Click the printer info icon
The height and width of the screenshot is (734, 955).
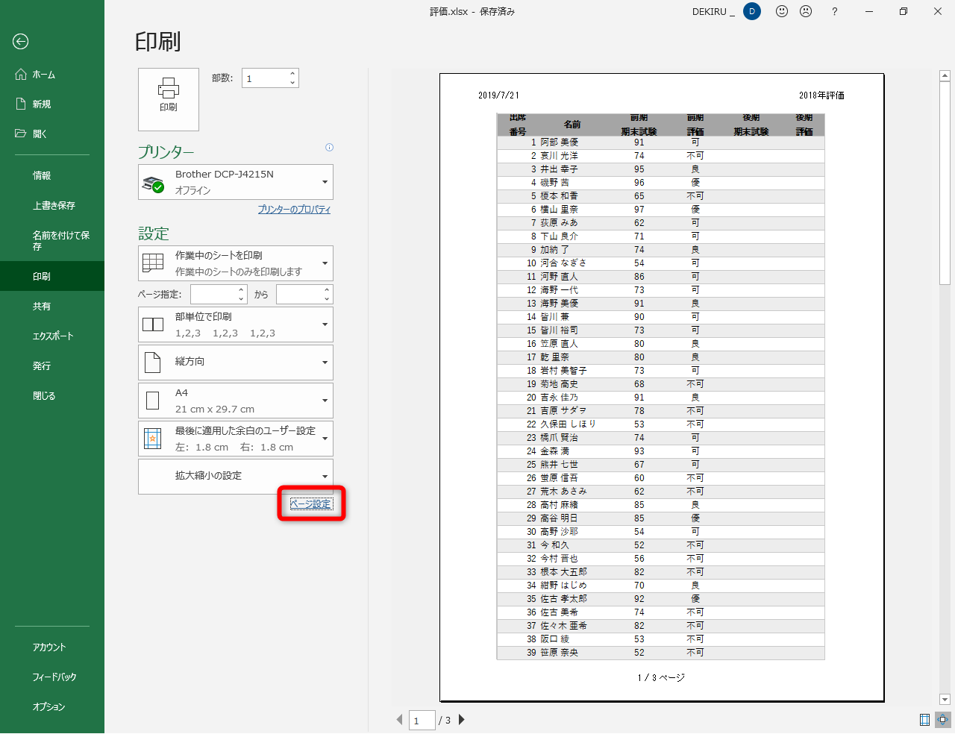point(329,148)
